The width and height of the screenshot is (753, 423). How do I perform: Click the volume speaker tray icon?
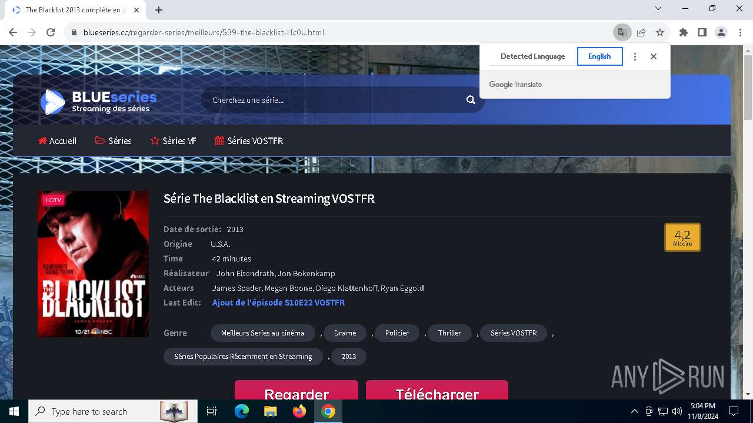coord(677,411)
